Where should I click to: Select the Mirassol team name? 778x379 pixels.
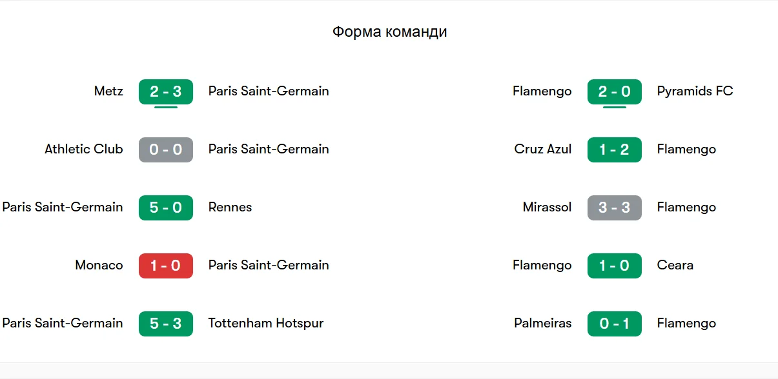pos(547,207)
